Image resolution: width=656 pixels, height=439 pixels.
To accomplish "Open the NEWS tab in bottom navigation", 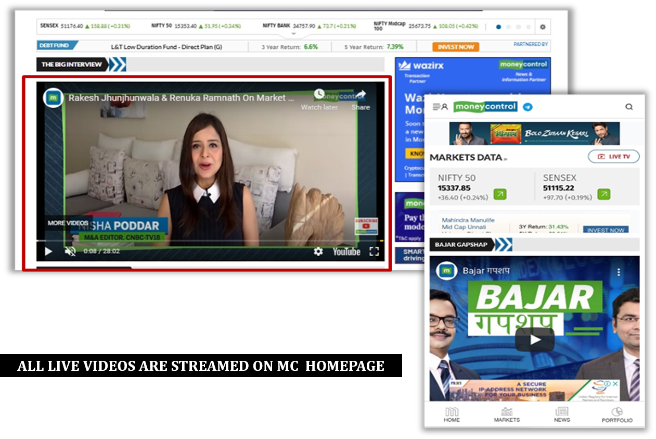I will (562, 415).
